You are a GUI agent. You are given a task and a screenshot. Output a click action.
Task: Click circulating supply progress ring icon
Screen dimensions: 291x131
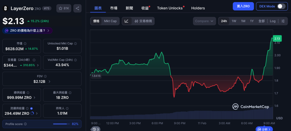(x=32, y=113)
